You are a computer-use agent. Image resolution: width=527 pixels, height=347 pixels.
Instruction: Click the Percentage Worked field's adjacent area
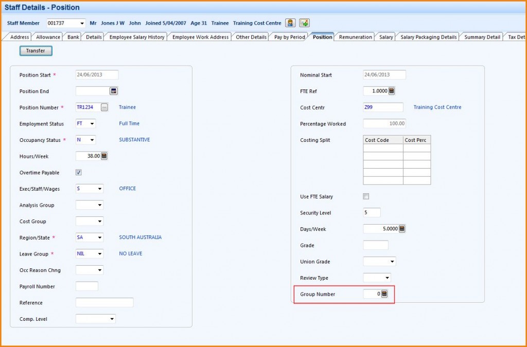pos(383,123)
